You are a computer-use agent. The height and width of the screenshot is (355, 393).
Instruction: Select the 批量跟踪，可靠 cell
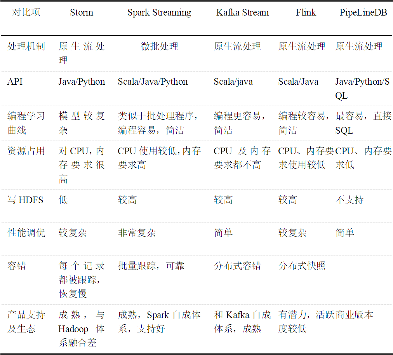(151, 266)
